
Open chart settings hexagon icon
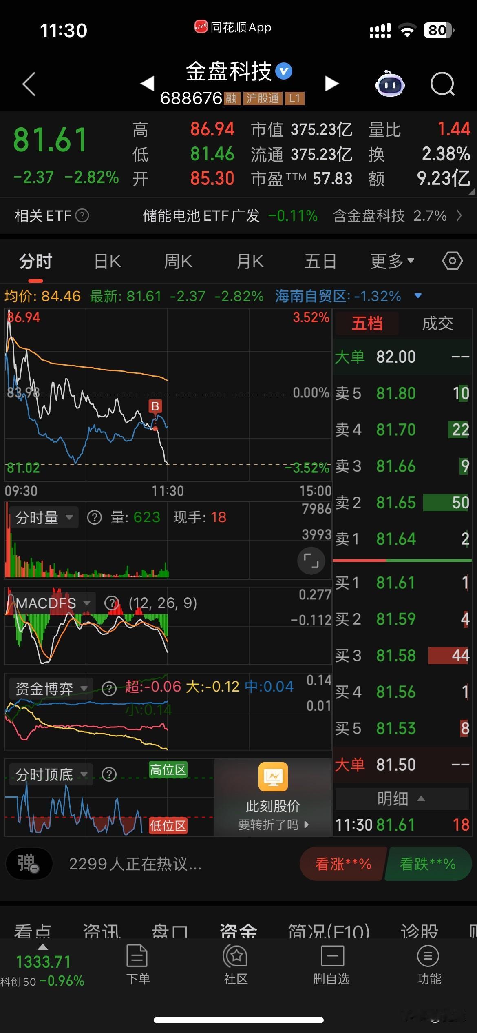[x=453, y=261]
